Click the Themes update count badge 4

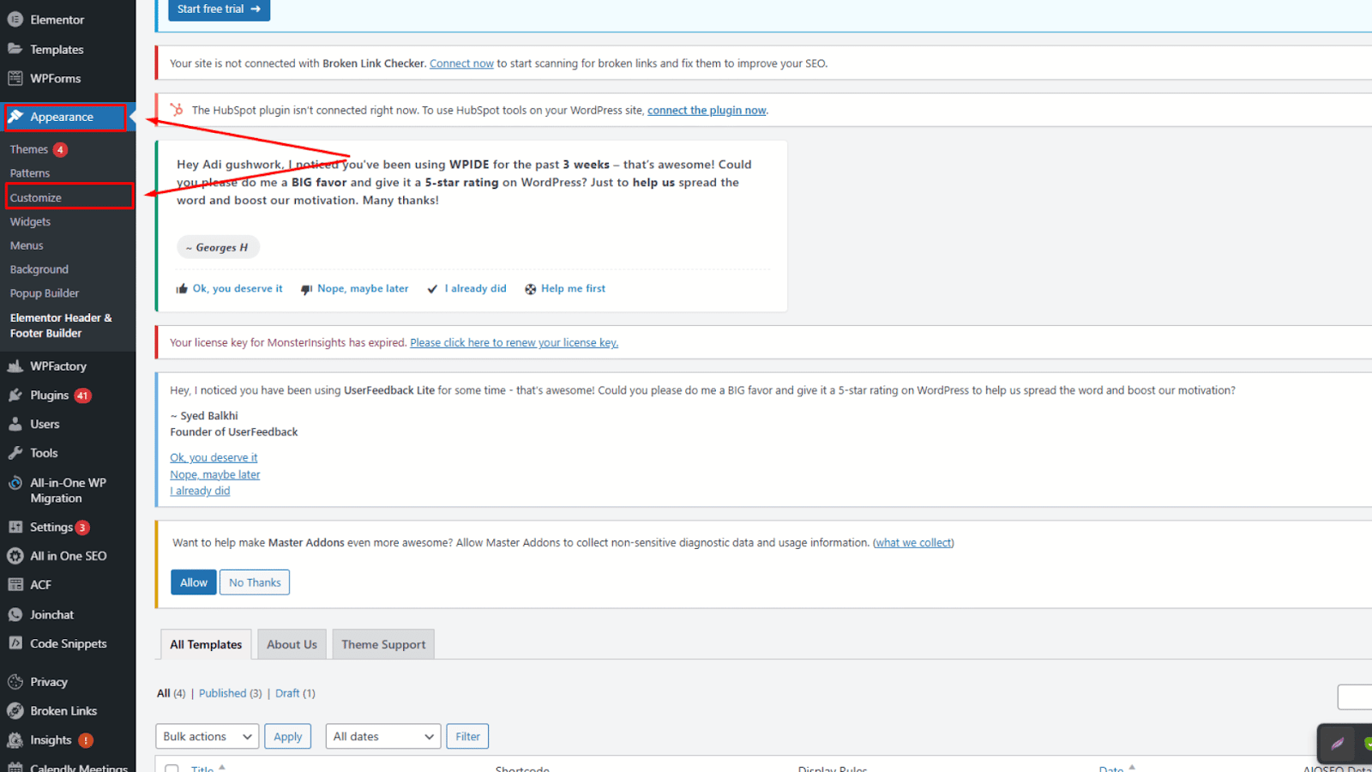60,149
